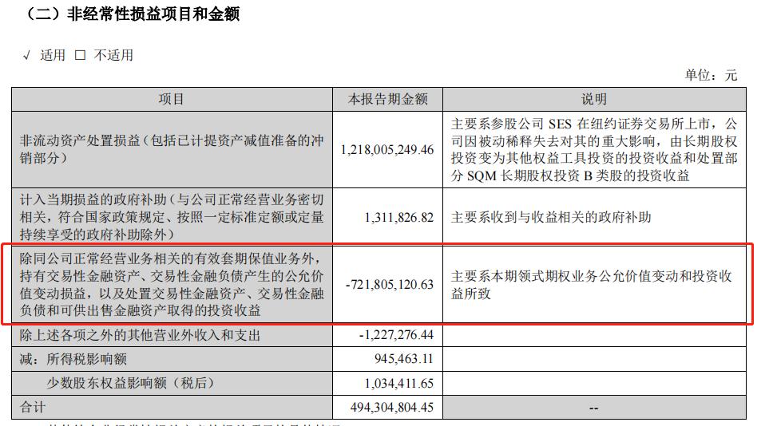Select the 减：所得税影响额 row label
Image resolution: width=769 pixels, height=426 pixels.
73,359
